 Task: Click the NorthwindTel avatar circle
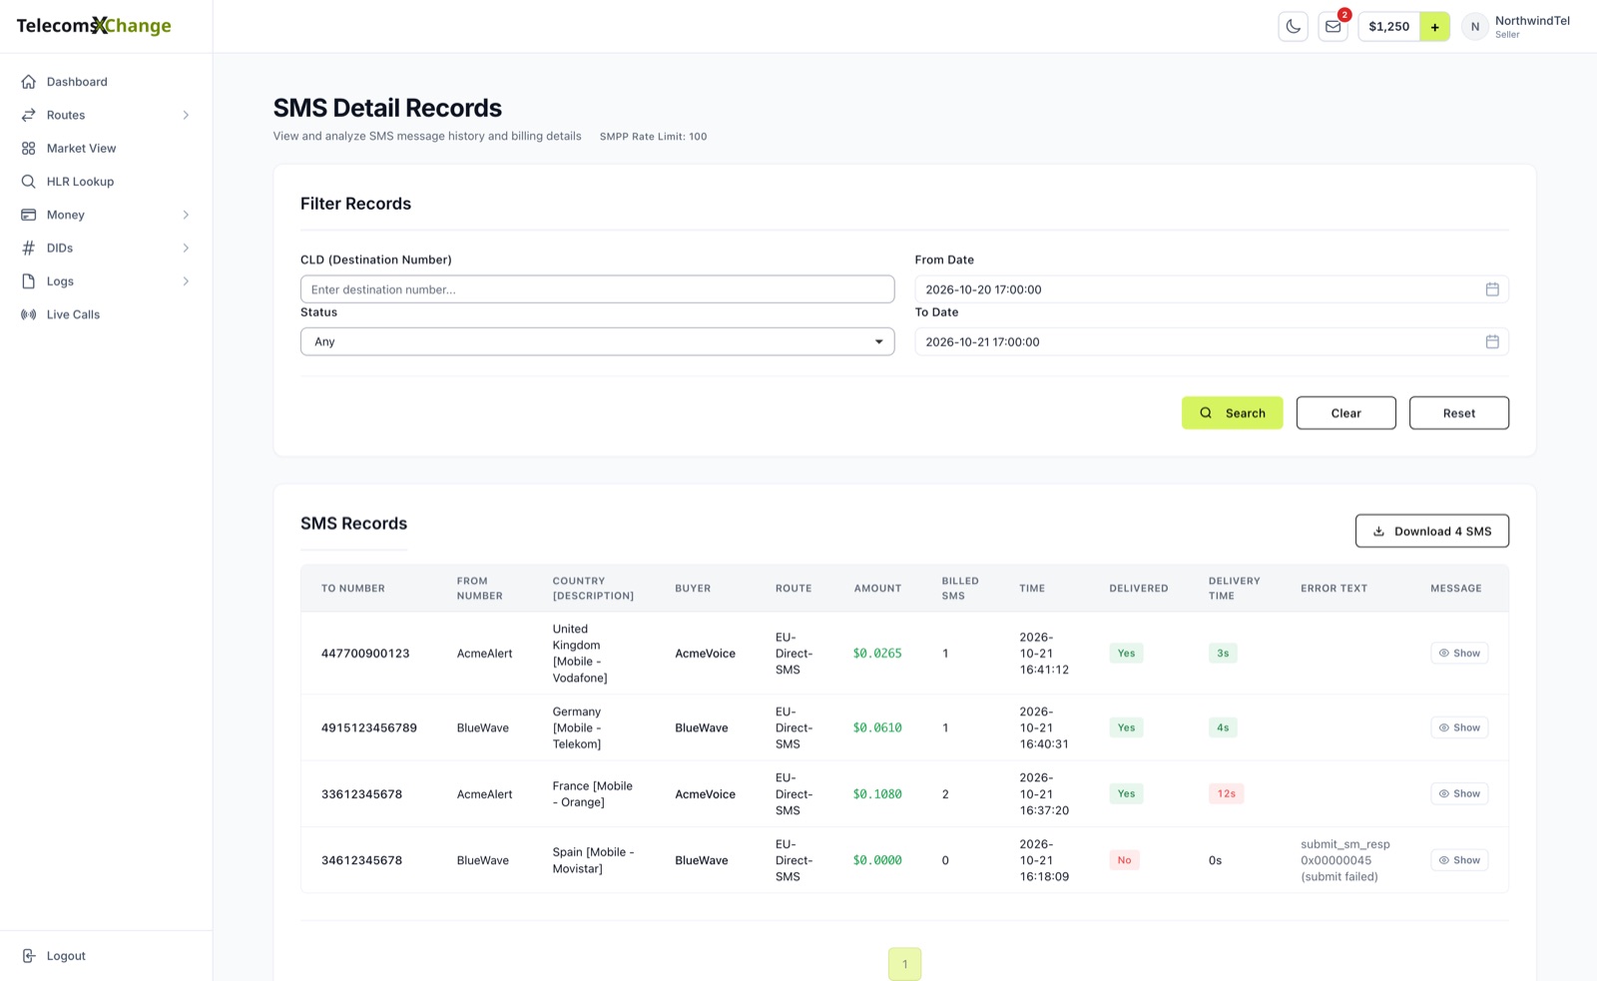(1475, 27)
